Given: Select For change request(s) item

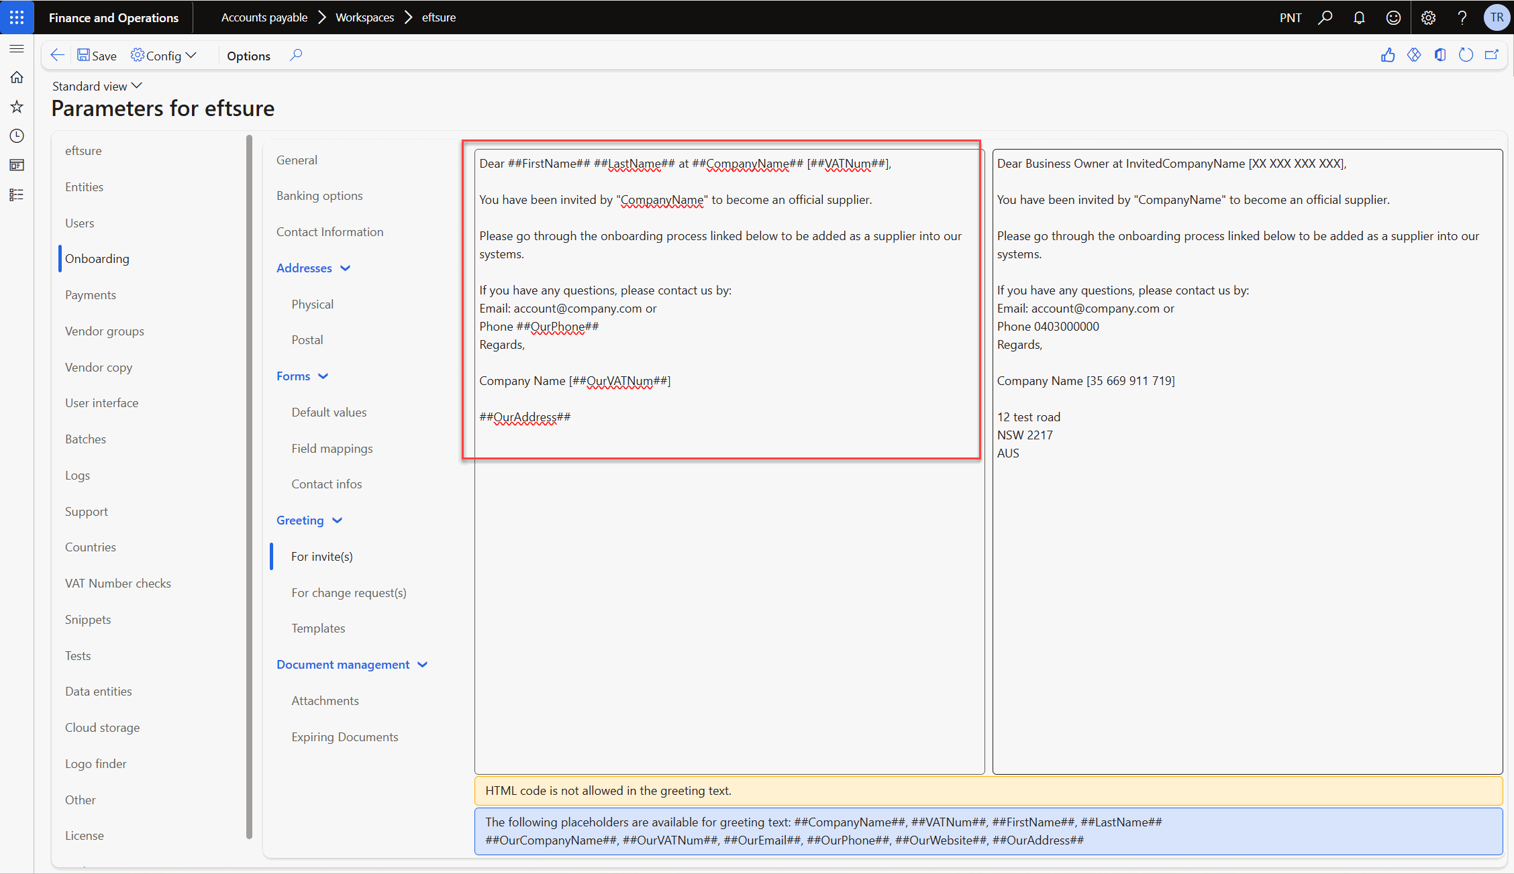Looking at the screenshot, I should point(349,593).
